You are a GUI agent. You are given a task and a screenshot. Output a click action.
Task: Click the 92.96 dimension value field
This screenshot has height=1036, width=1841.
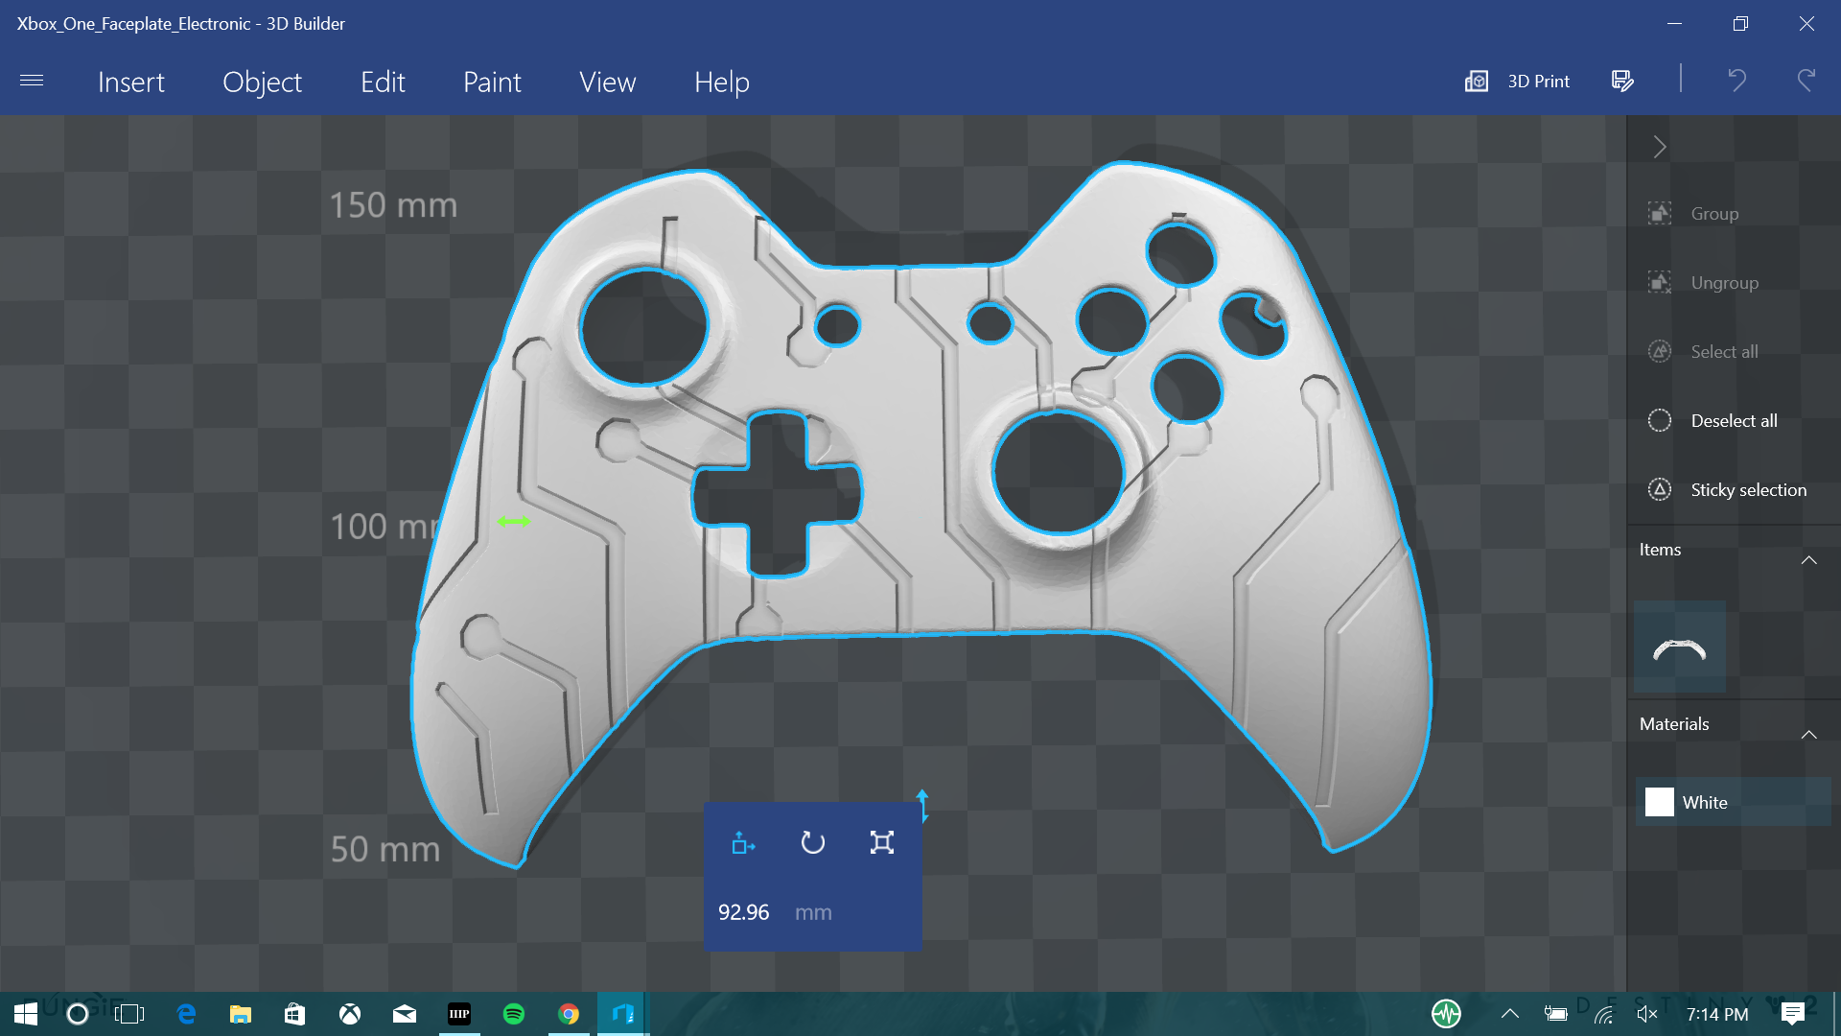743,912
